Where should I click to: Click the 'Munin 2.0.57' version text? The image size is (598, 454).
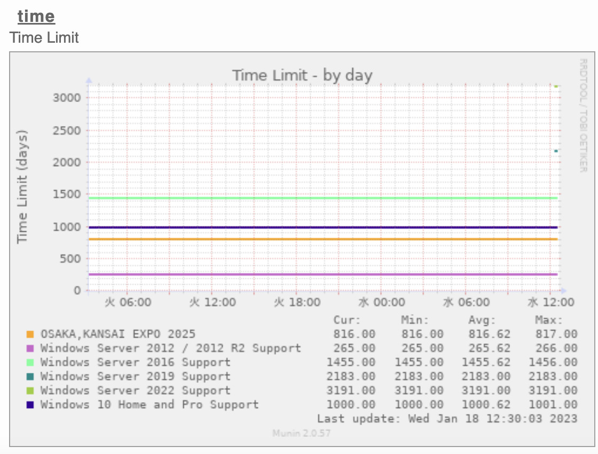click(301, 433)
